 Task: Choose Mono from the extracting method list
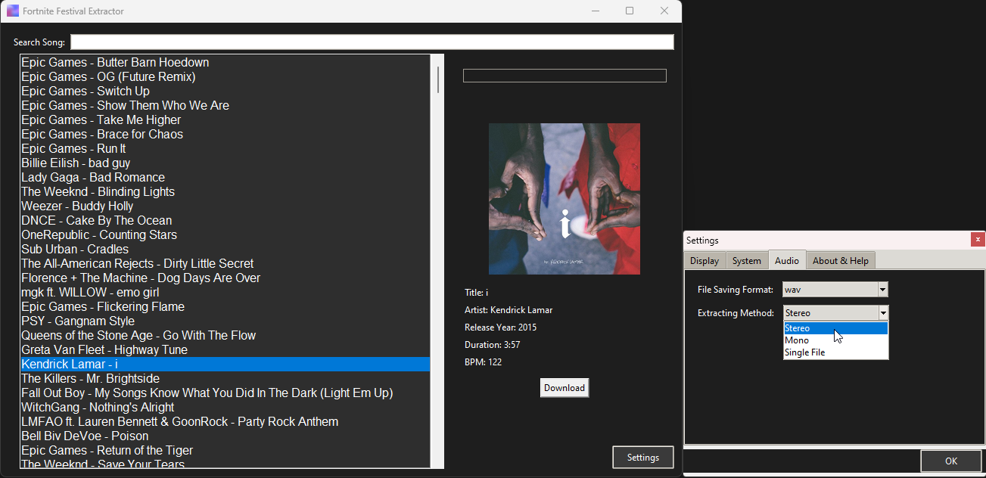pos(797,340)
